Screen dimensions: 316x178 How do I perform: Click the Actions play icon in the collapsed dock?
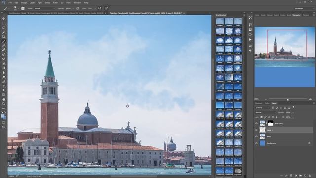tap(250, 40)
